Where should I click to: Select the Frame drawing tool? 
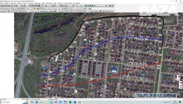pyautogui.click(x=98, y=6)
